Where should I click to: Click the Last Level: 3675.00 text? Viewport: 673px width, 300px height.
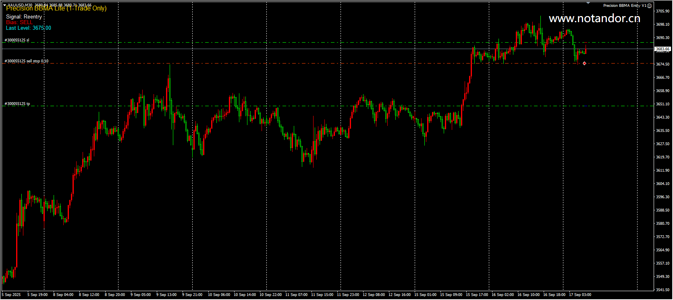click(29, 28)
